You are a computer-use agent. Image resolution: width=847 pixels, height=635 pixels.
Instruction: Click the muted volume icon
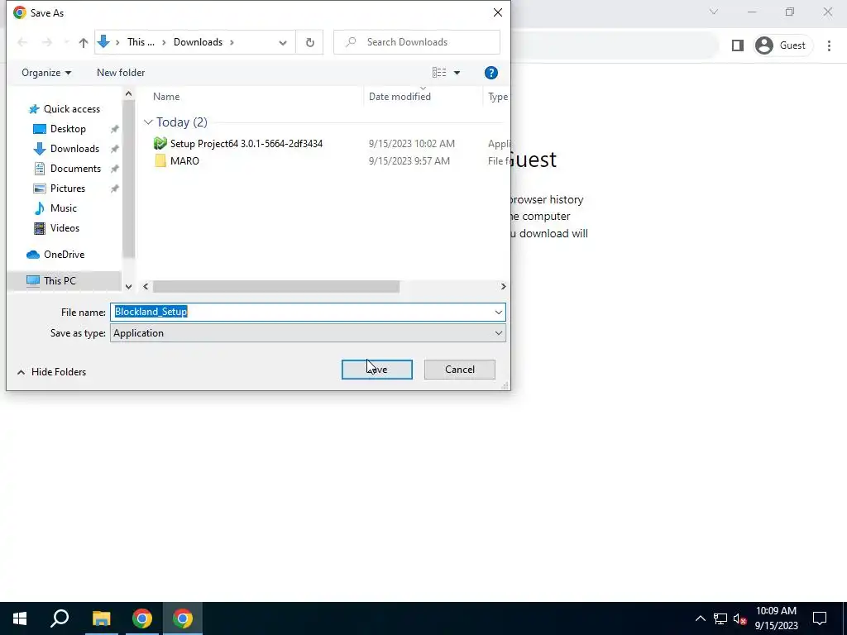[739, 618]
